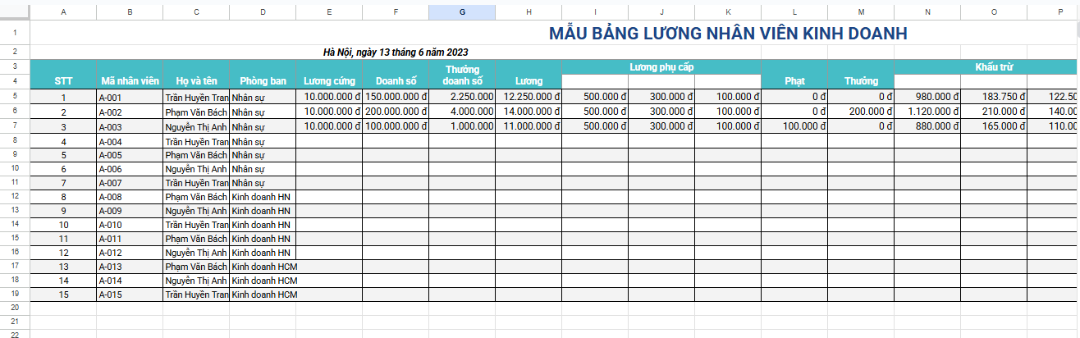Select column N header

pos(927,13)
